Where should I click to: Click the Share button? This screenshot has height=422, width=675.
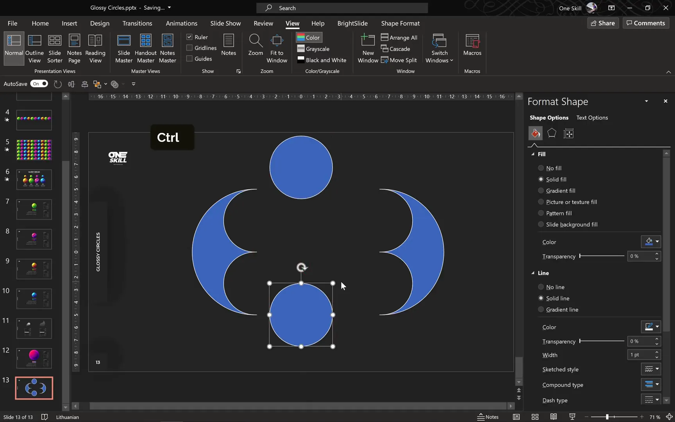[603, 23]
